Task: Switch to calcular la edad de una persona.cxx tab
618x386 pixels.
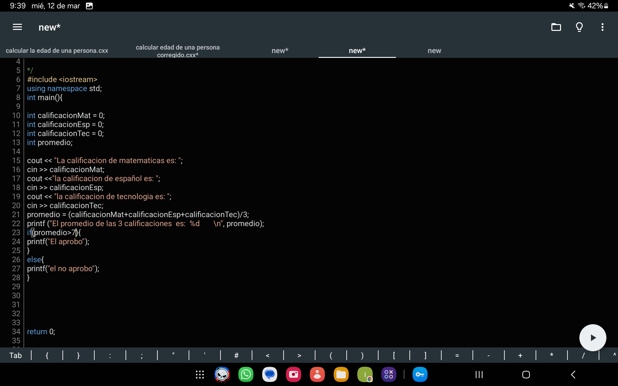Action: 57,51
